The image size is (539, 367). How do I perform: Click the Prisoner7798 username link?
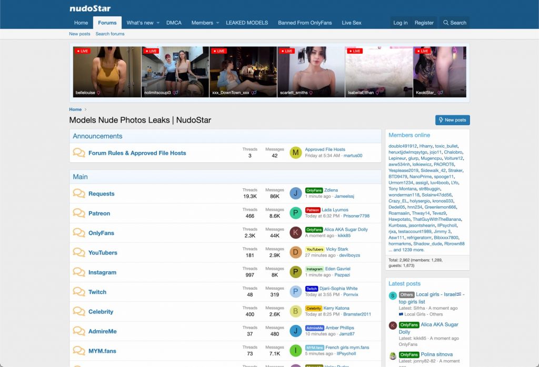(356, 216)
